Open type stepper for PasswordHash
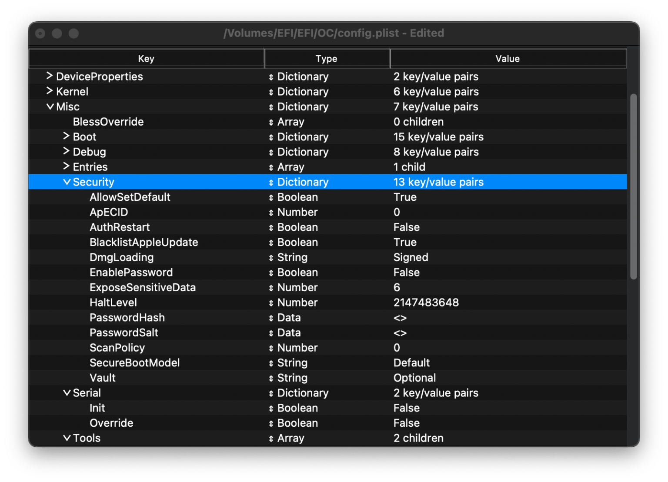This screenshot has height=482, width=668. pos(271,318)
